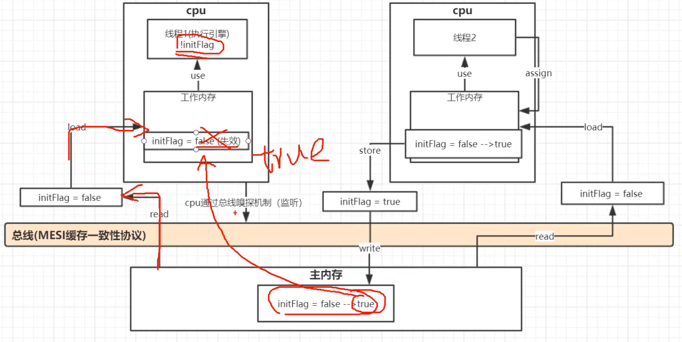Click the cpu通过总线嗅探机制（监听） text
The image size is (682, 342).
pyautogui.click(x=244, y=202)
